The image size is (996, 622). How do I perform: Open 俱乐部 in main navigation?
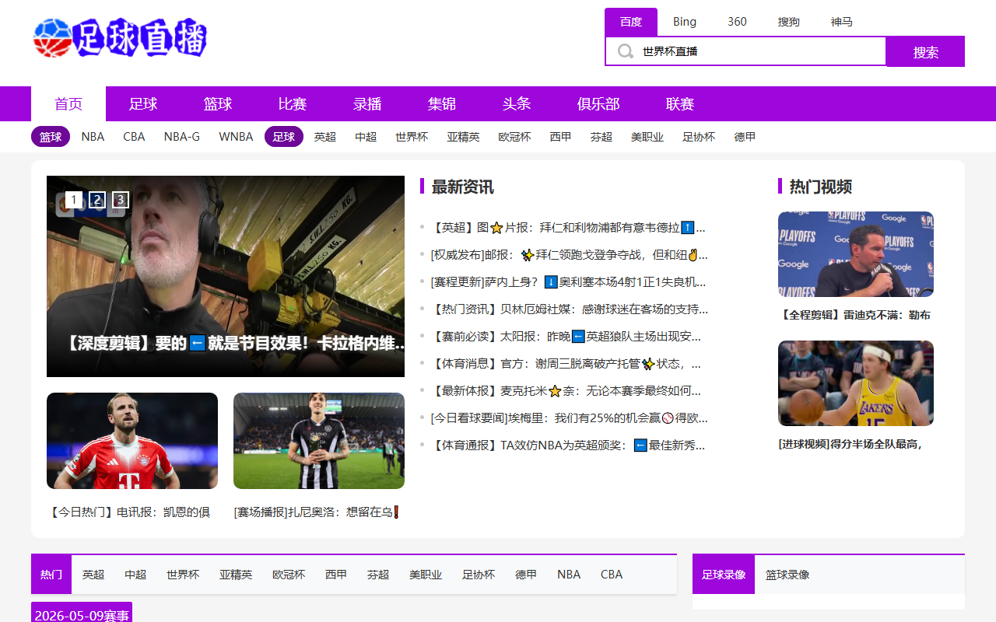tap(598, 104)
